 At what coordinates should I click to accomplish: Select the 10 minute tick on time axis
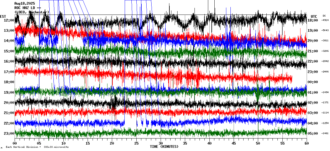tap(63, 143)
